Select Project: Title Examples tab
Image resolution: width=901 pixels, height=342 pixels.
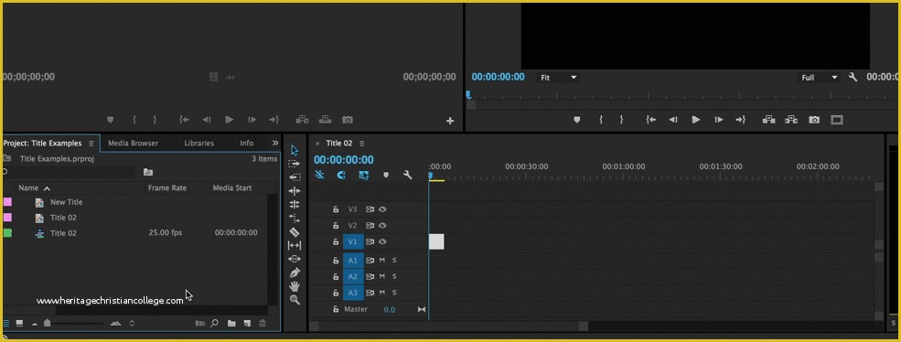click(x=42, y=144)
